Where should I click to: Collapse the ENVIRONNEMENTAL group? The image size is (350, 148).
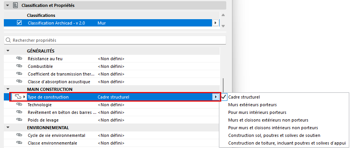(x=8, y=128)
